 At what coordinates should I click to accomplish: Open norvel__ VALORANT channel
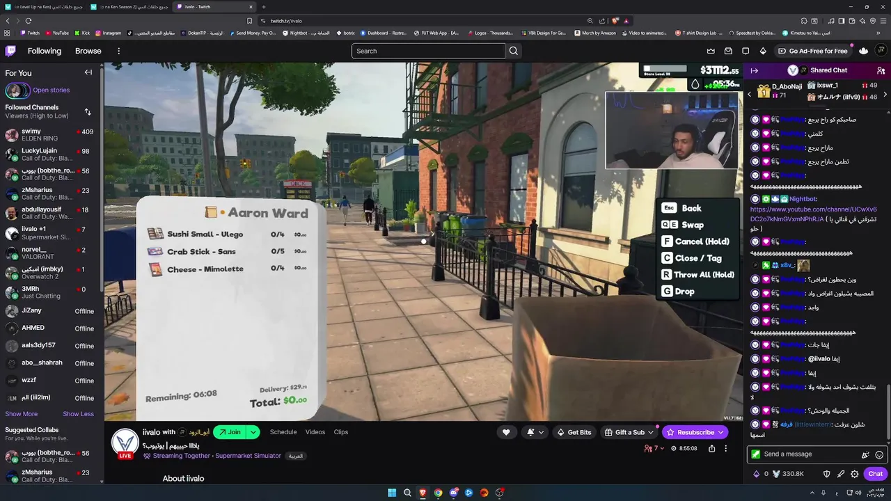(50, 253)
